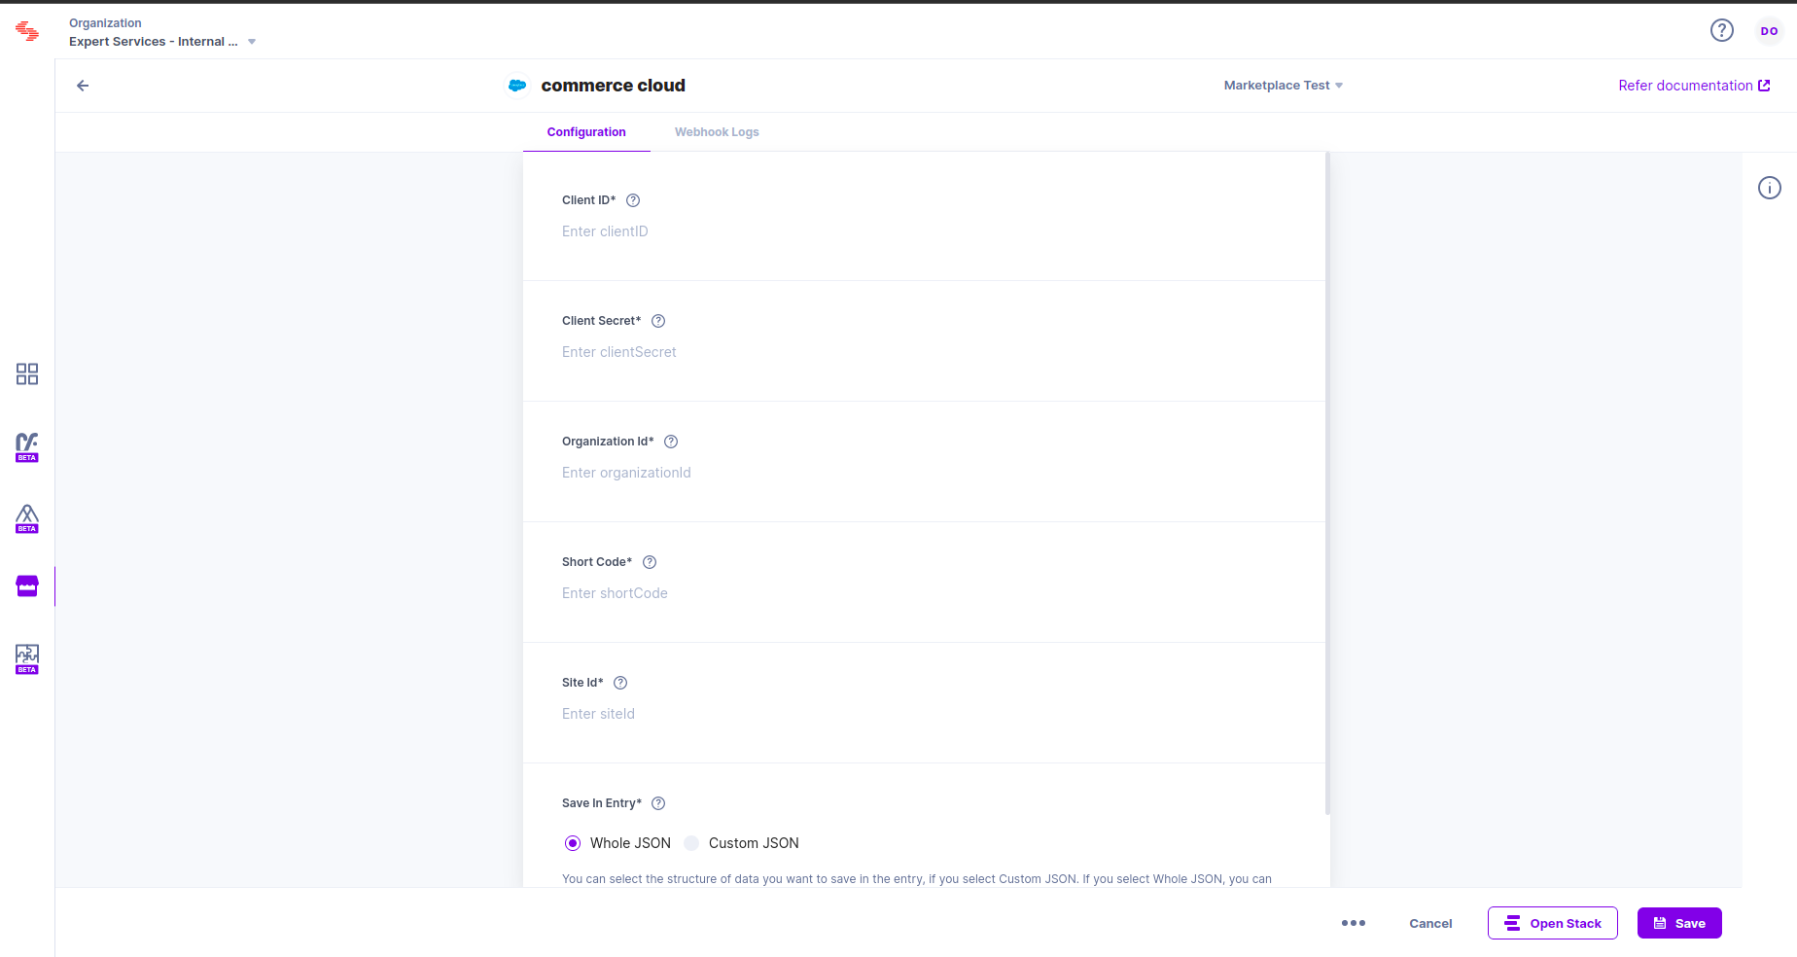This screenshot has width=1797, height=957.
Task: Open the three-dots more options menu
Action: (x=1354, y=923)
